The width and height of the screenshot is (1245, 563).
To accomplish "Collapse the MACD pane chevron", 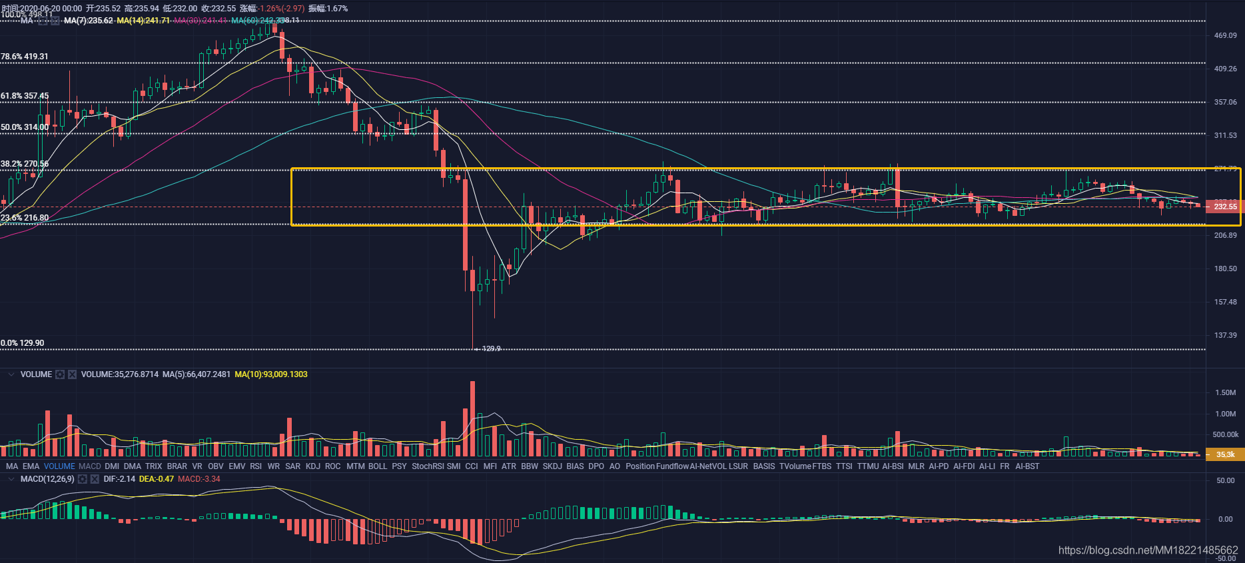I will point(11,479).
